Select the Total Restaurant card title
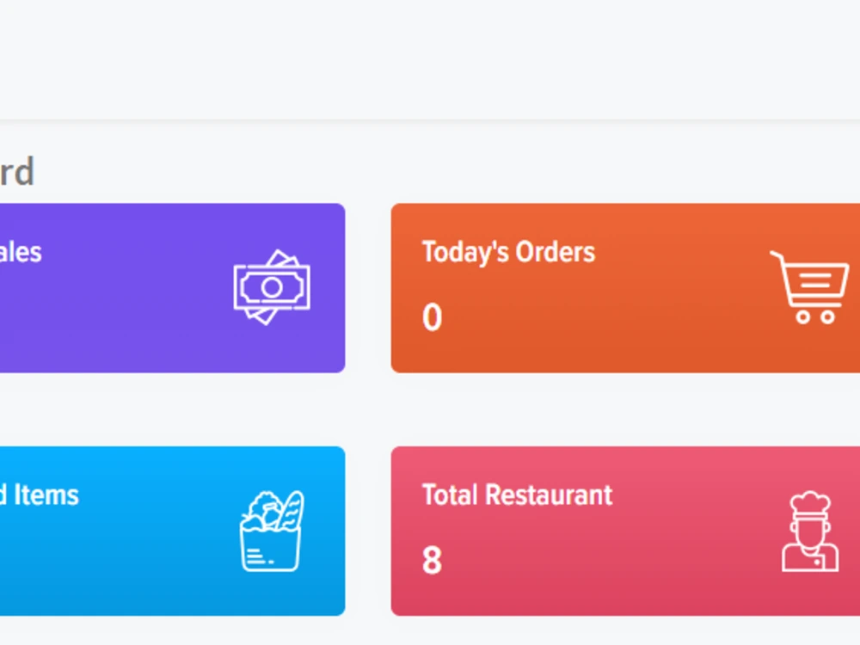The height and width of the screenshot is (645, 860). point(516,494)
